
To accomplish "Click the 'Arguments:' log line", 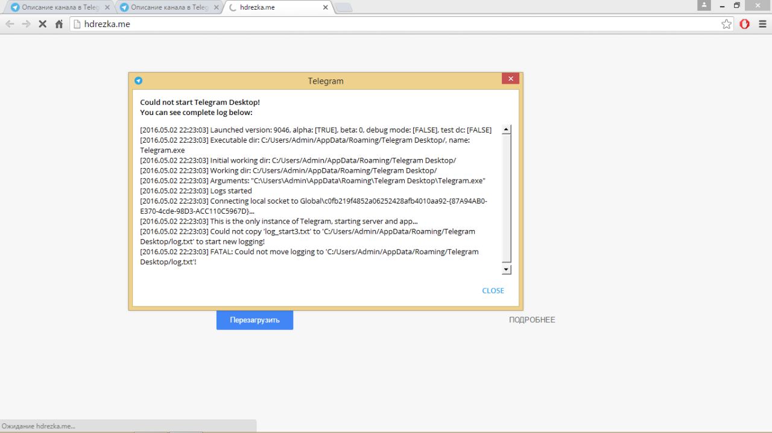I will pos(313,181).
